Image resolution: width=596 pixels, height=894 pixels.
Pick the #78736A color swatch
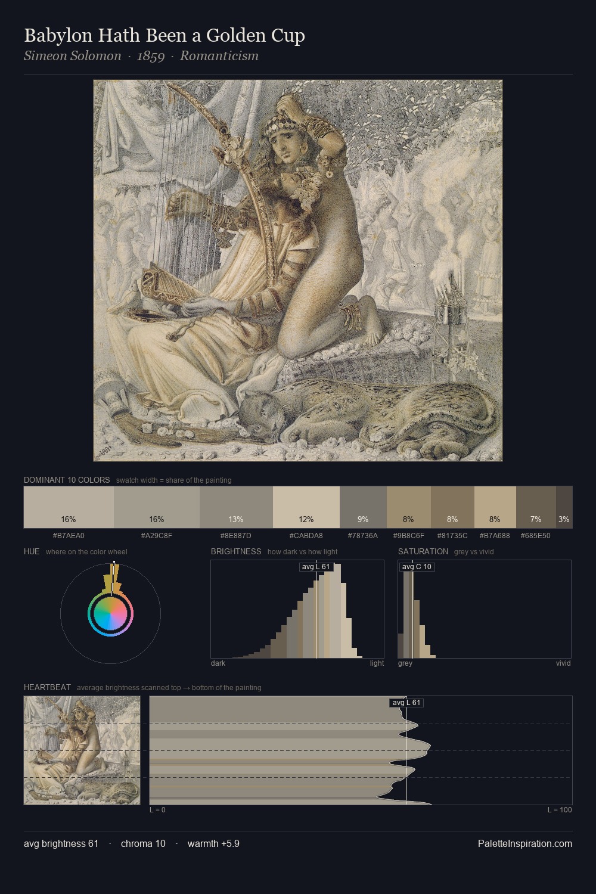click(x=363, y=507)
